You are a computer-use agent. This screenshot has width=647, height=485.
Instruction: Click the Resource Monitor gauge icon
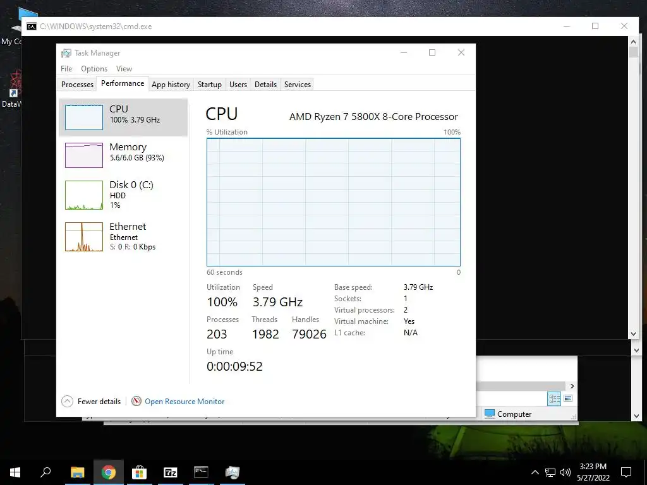pyautogui.click(x=136, y=401)
